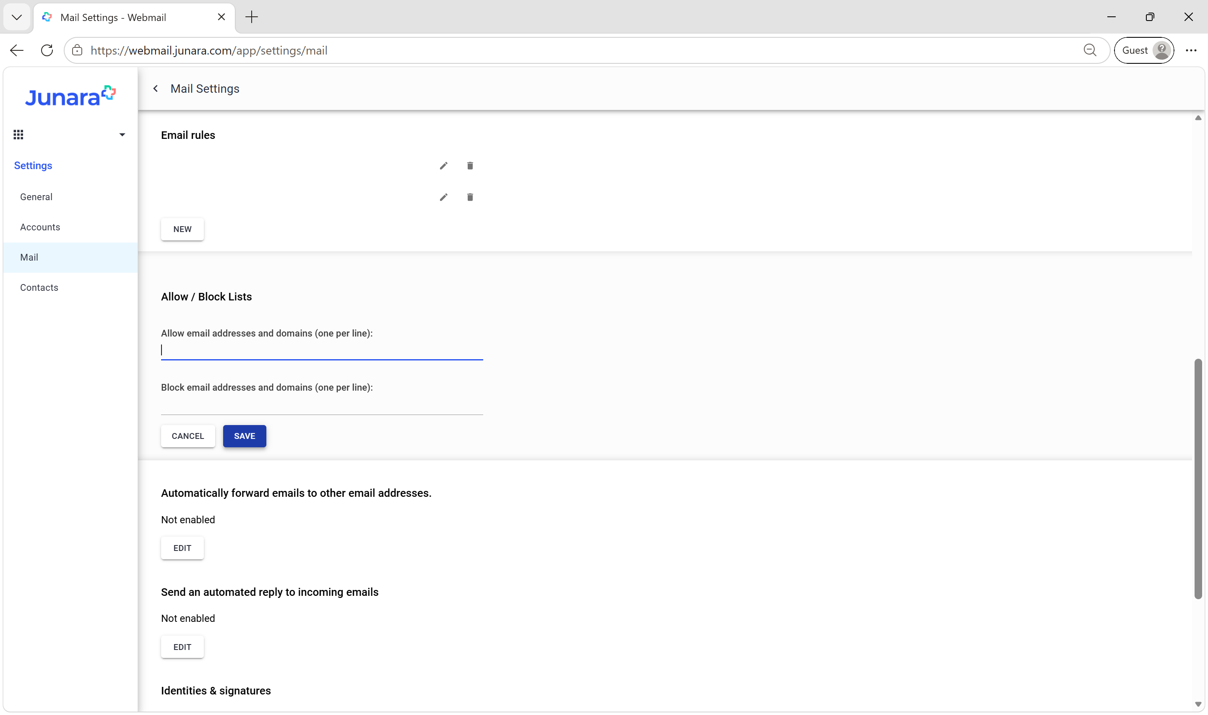View site information lock icon
Image resolution: width=1208 pixels, height=715 pixels.
[x=77, y=51]
